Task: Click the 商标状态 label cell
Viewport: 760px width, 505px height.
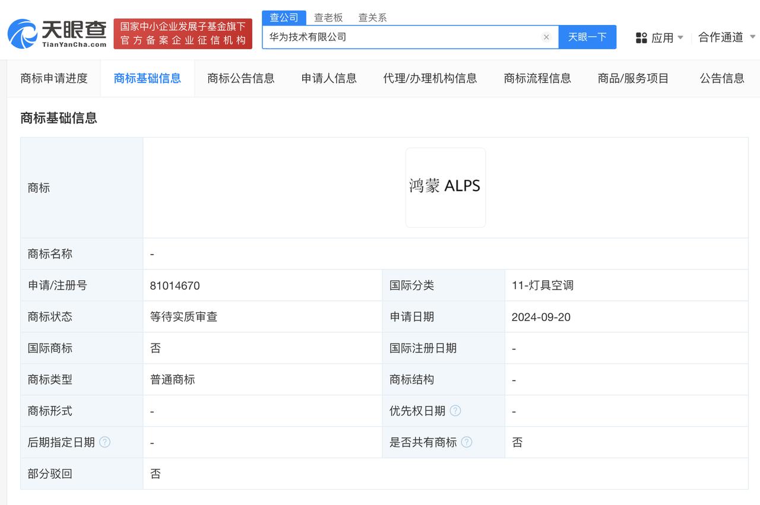Action: click(x=82, y=317)
